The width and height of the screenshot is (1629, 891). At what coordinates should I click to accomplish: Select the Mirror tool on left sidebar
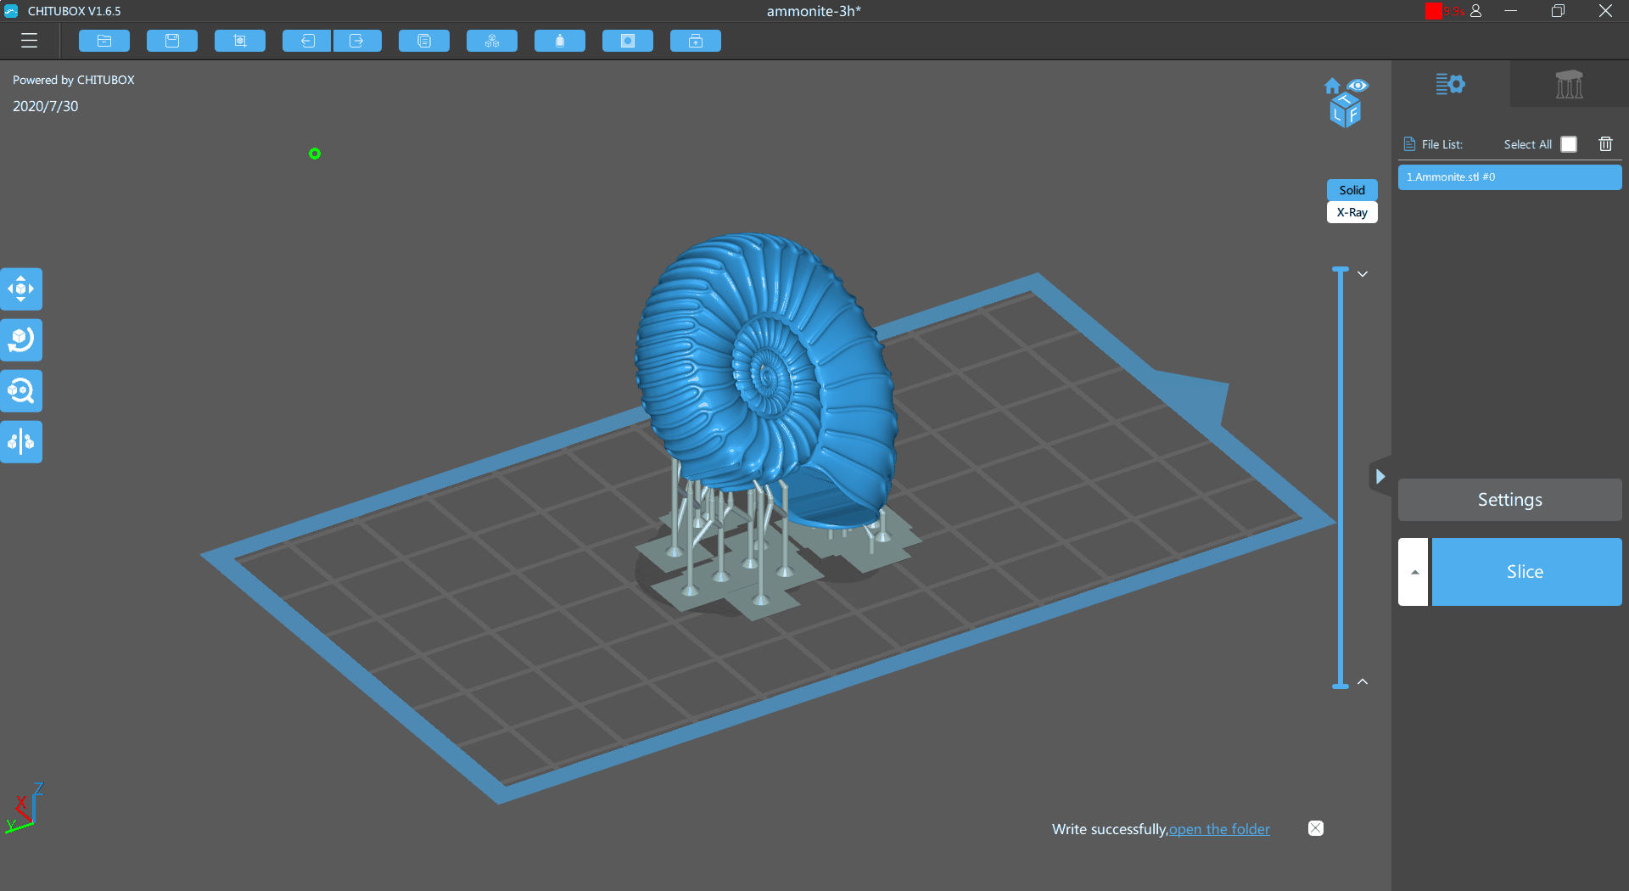pos(21,442)
